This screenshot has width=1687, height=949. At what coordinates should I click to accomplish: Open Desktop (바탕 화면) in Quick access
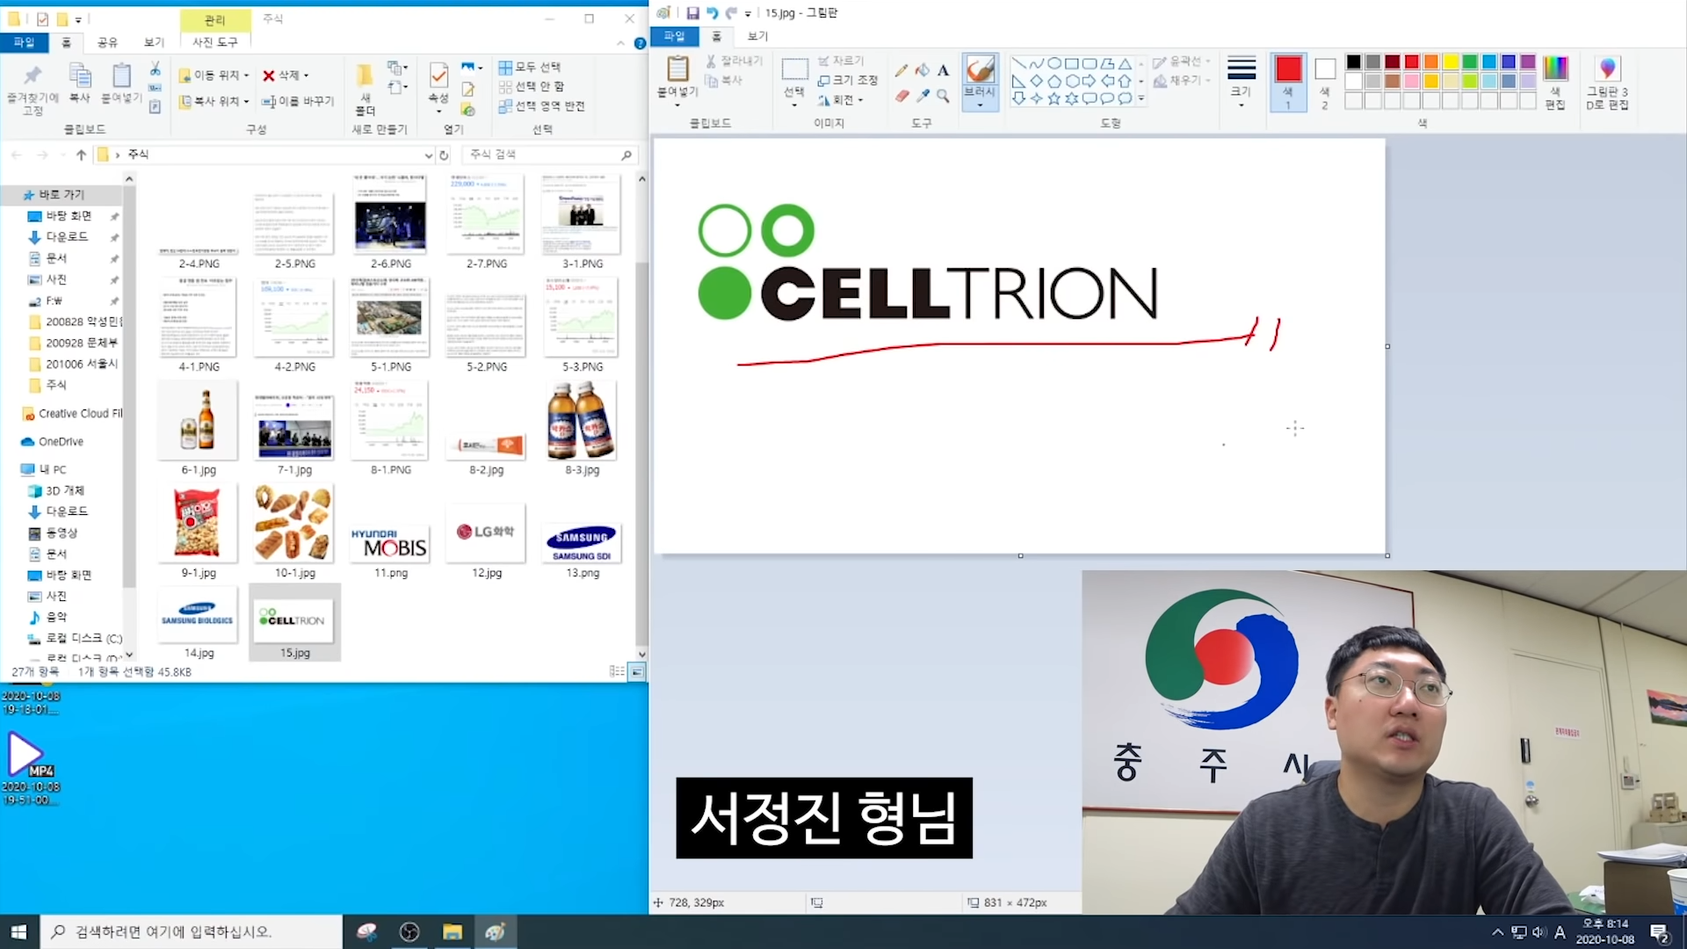point(69,215)
